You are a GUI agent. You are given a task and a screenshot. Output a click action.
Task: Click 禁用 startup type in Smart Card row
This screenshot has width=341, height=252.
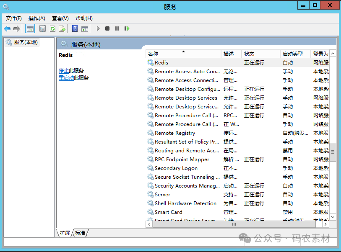point(287,212)
